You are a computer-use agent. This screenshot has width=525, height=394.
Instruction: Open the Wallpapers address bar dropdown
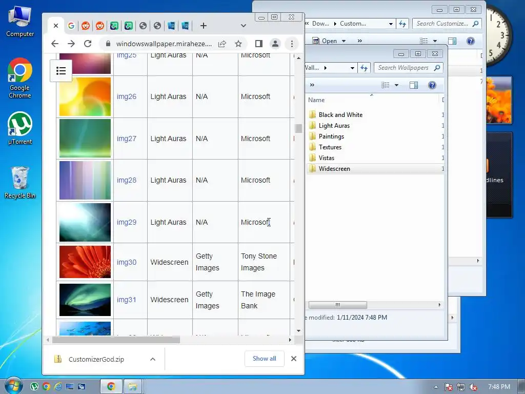point(352,68)
